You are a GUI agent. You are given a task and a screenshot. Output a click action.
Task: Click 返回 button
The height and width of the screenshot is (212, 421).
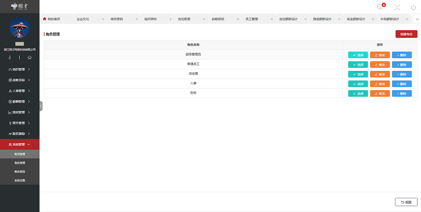[x=406, y=202]
